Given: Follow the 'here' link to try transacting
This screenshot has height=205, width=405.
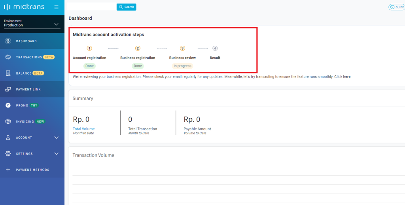Looking at the screenshot, I should click(347, 77).
